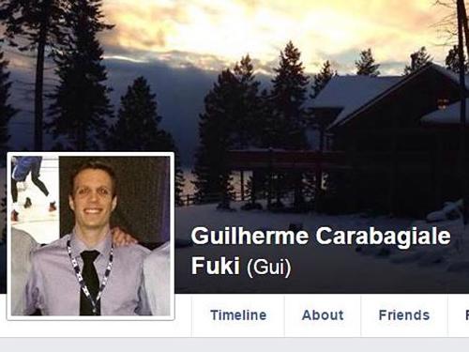Click the snowy ground in the cover photo
The height and width of the screenshot is (352, 469).
pyautogui.click(x=312, y=219)
